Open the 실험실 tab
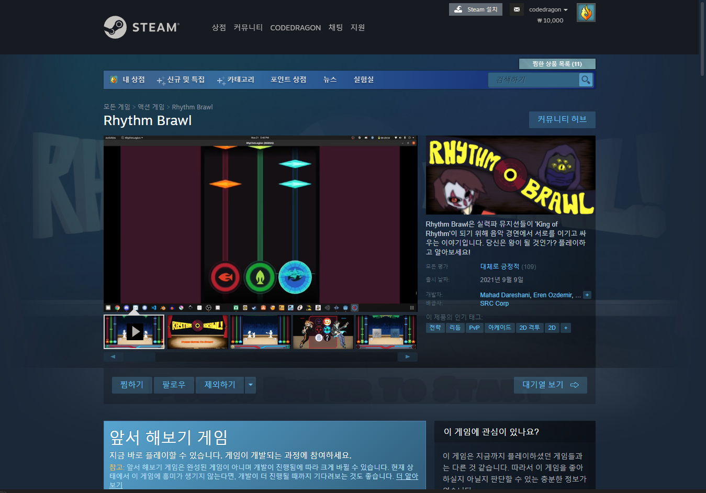Screen dimensions: 706x493 [364, 80]
